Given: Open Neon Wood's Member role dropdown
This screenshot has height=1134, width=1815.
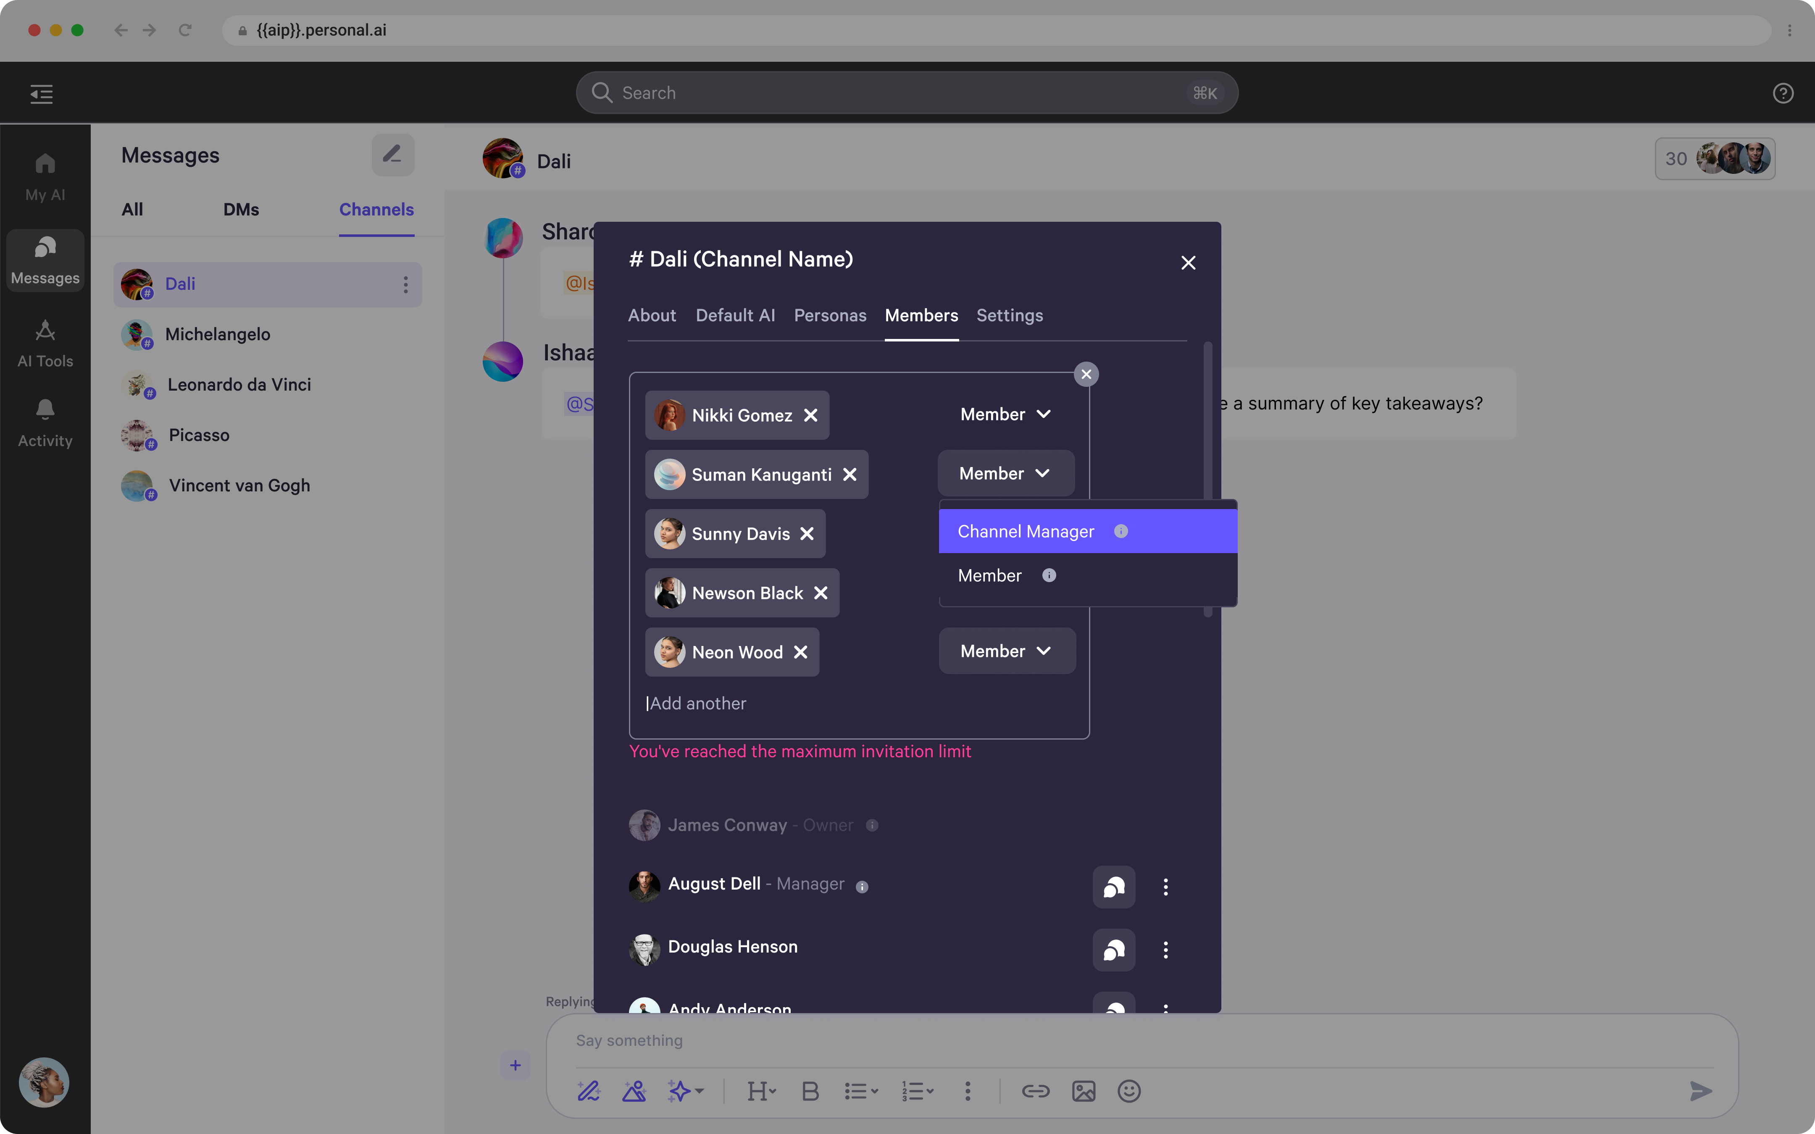Looking at the screenshot, I should click(x=1006, y=651).
